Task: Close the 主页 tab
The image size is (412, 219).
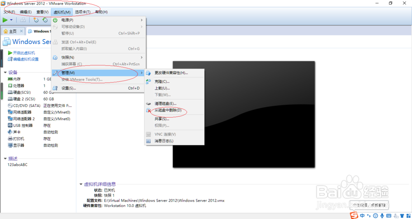Action: (21, 31)
